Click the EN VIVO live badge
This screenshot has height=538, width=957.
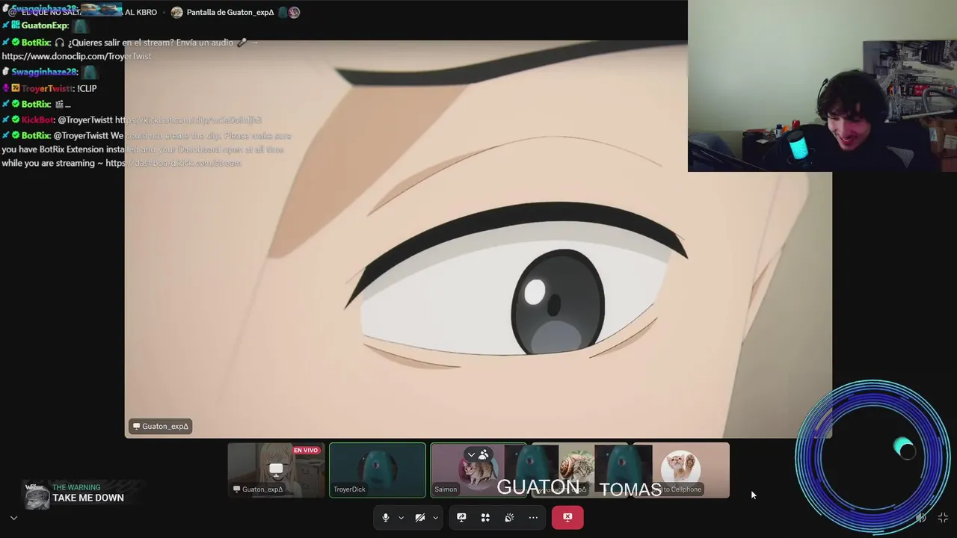pos(306,451)
